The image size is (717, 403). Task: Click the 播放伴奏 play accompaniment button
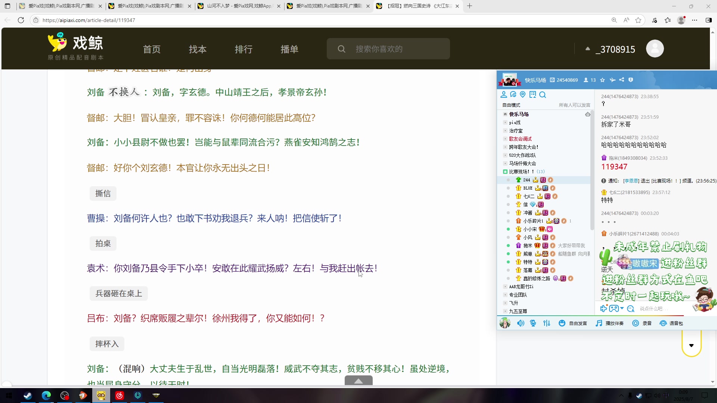609,323
